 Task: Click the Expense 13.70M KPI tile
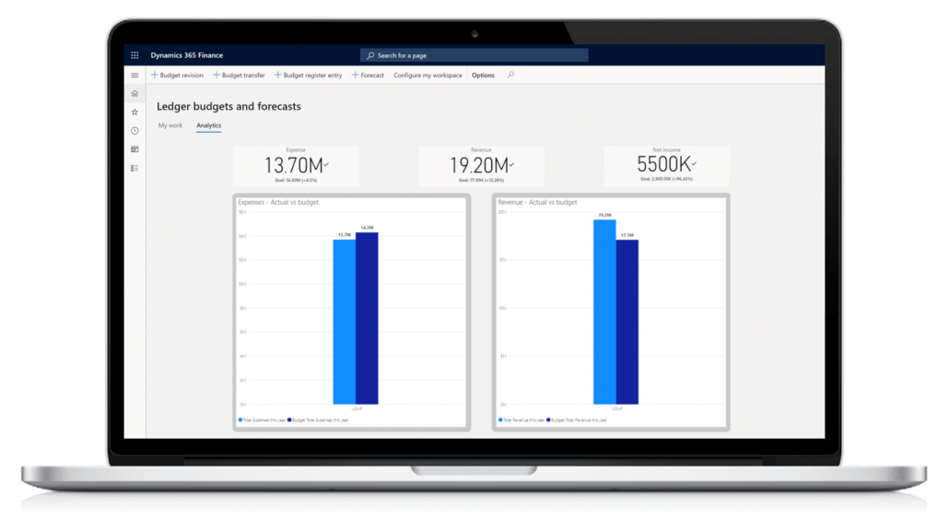[296, 166]
